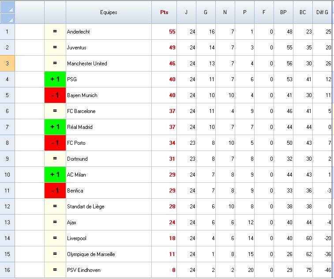Select PSV Eindhoven's goal difference cell
334x279 pixels.
[323, 270]
